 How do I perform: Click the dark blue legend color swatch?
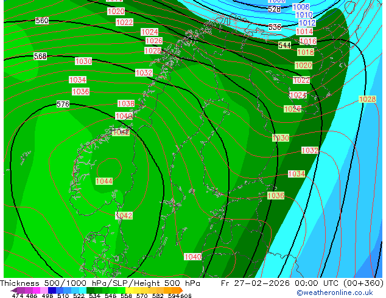pos(52,290)
